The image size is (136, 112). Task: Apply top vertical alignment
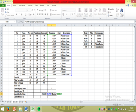(x=38, y=10)
